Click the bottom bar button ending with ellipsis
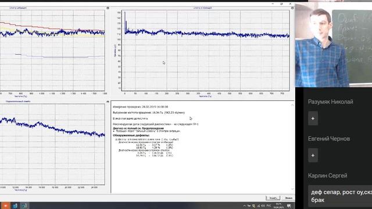Image resolution: width=372 pixels, height=209 pixels. point(273,198)
